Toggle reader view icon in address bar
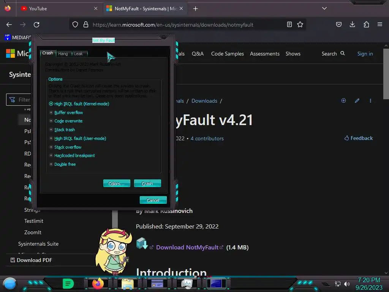Image resolution: width=389 pixels, height=292 pixels. coord(289,24)
